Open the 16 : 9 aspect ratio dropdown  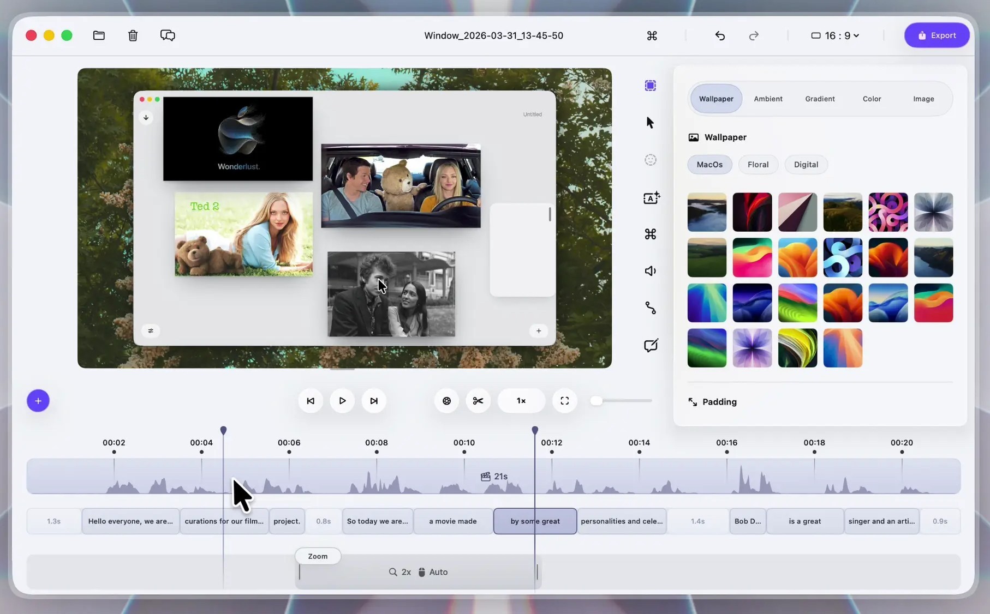click(835, 35)
